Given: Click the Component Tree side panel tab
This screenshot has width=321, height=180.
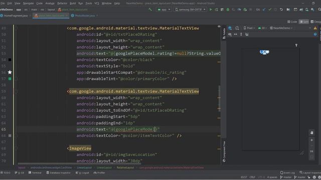Looking at the screenshot, I should pos(224,151).
